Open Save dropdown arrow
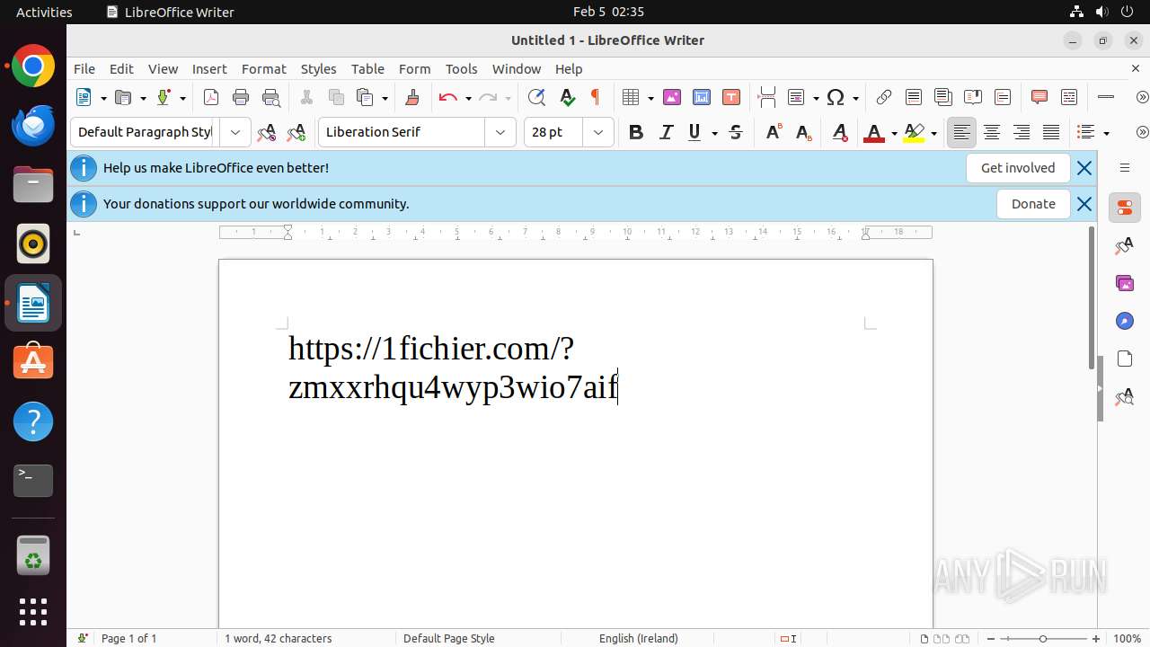The width and height of the screenshot is (1150, 647). pyautogui.click(x=182, y=97)
